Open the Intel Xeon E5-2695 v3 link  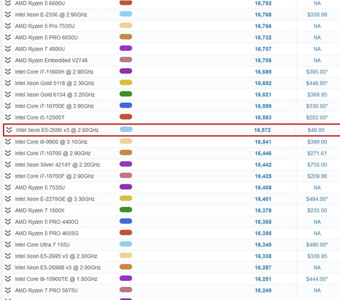56,256
